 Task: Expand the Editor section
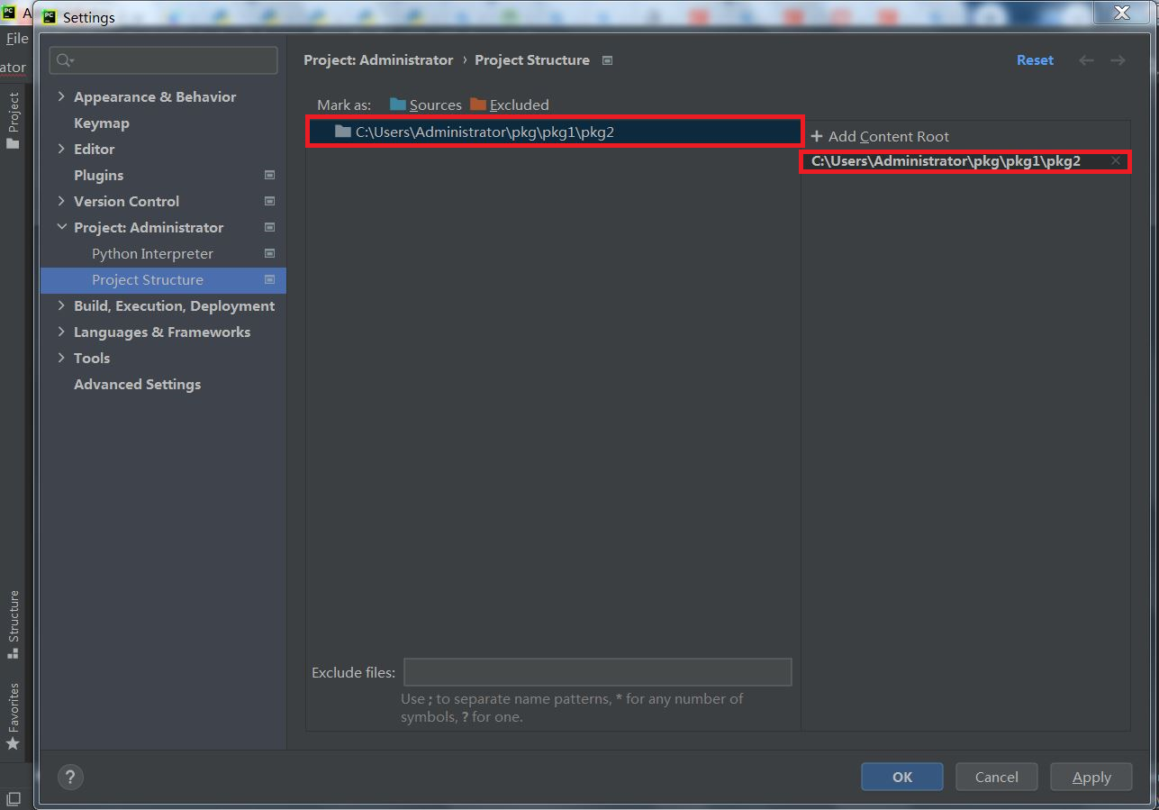(x=61, y=149)
